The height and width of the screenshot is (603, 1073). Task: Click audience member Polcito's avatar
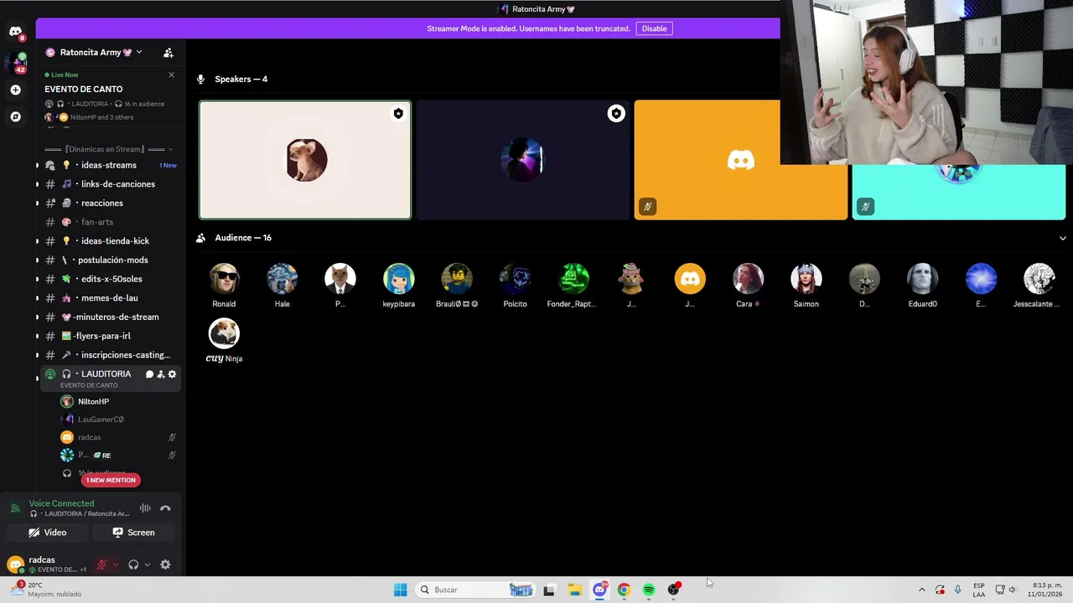coord(515,279)
